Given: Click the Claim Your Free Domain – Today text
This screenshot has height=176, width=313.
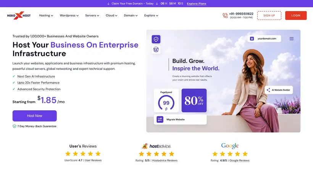Looking at the screenshot, I should [132, 3].
